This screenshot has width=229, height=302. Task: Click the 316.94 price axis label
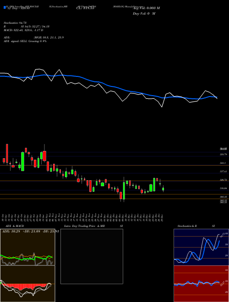tap(224, 189)
